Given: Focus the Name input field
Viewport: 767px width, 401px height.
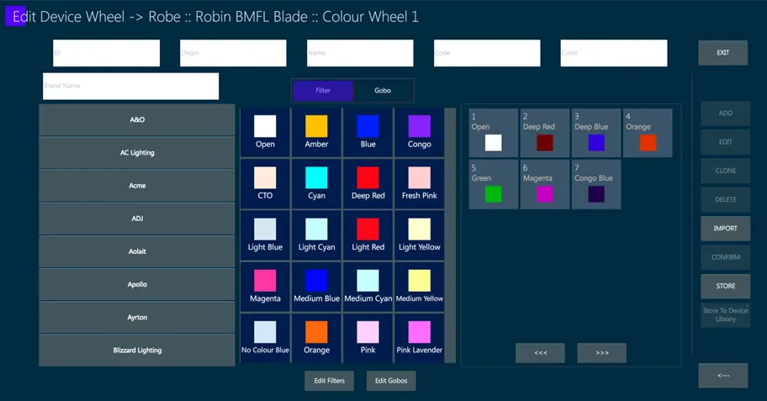Looking at the screenshot, I should point(360,53).
